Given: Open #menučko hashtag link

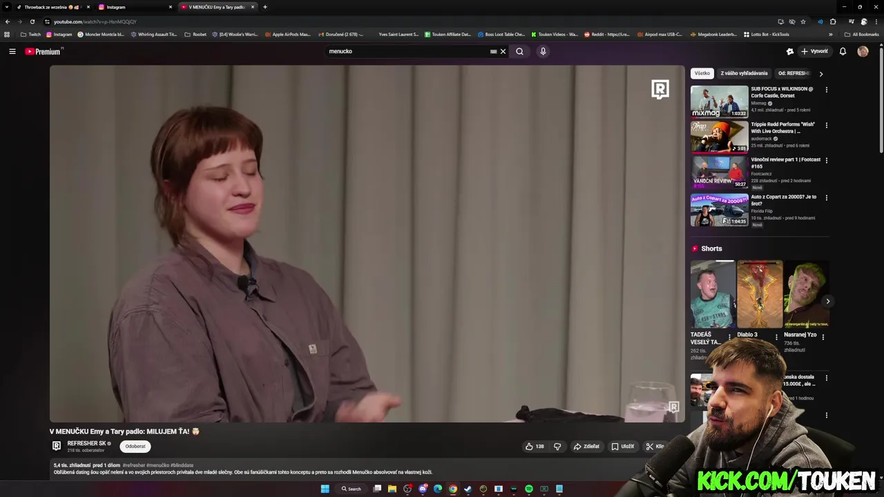Looking at the screenshot, I should coord(158,465).
